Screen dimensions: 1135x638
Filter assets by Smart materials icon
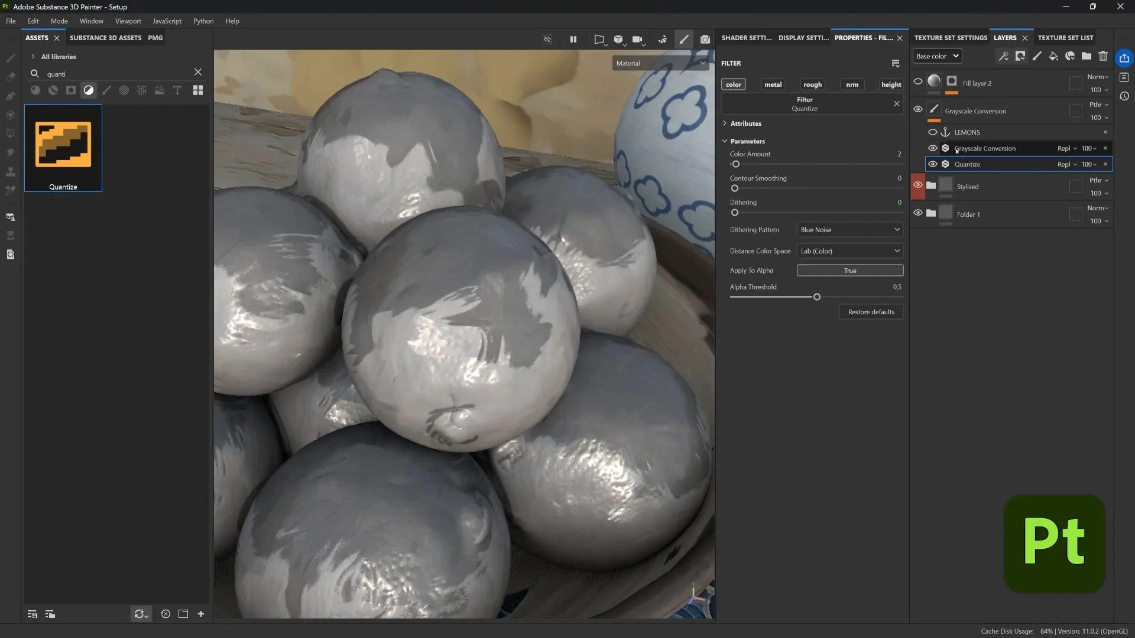[53, 90]
